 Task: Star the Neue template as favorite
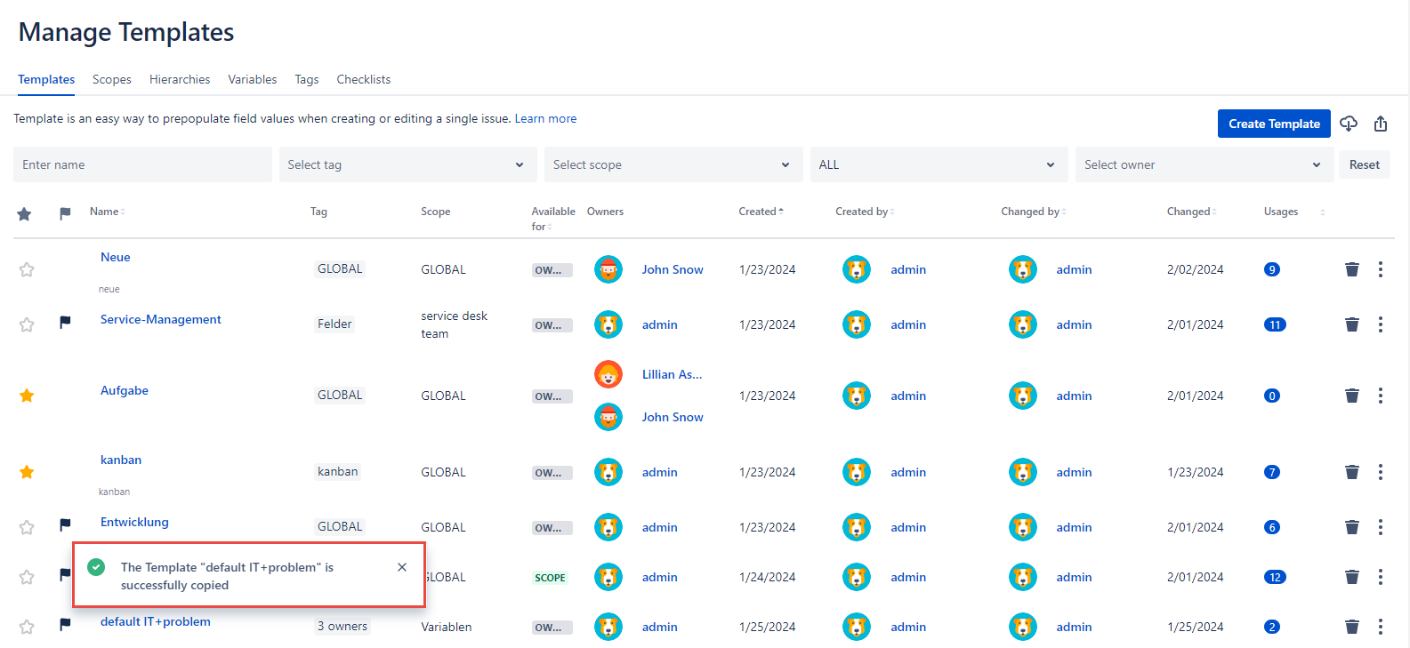[27, 269]
